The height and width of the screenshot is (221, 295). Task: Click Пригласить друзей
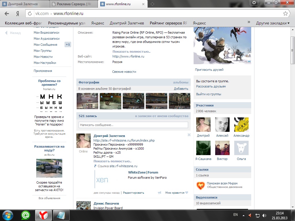click(209, 70)
